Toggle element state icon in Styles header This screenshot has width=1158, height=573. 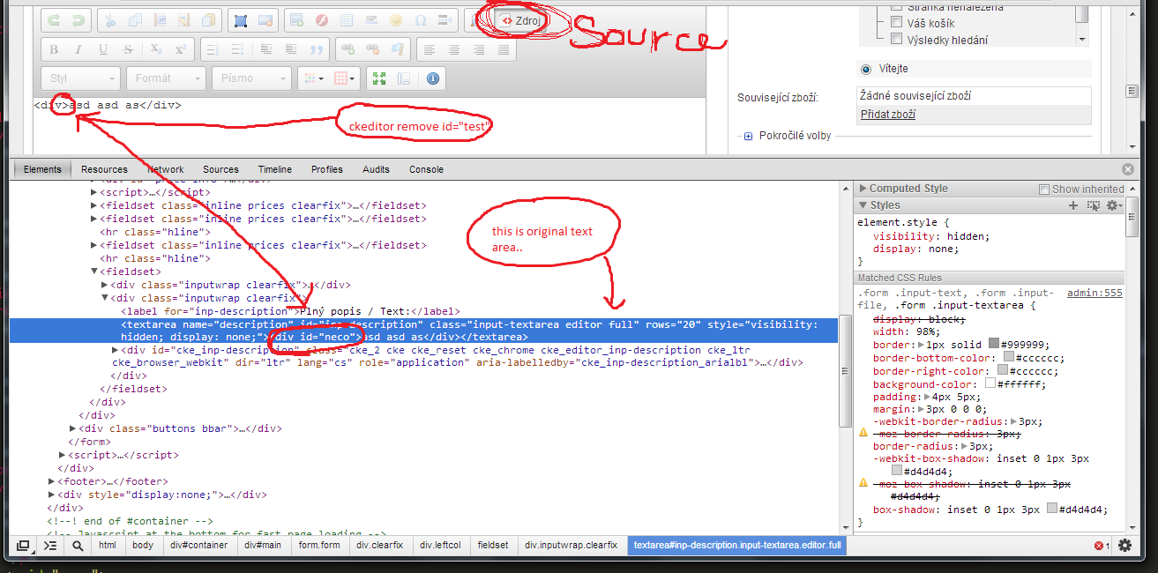[x=1094, y=205]
